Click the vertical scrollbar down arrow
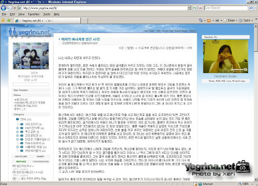Image resolution: width=258 pixels, height=186 pixels. point(256,179)
